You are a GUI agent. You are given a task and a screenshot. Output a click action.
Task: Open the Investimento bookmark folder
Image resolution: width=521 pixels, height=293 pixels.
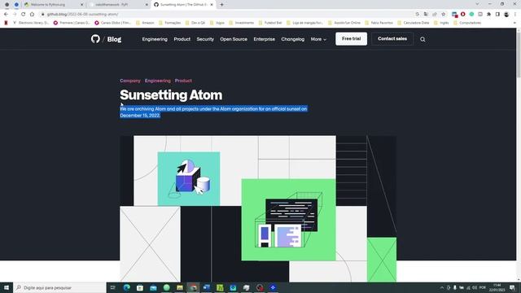click(242, 23)
